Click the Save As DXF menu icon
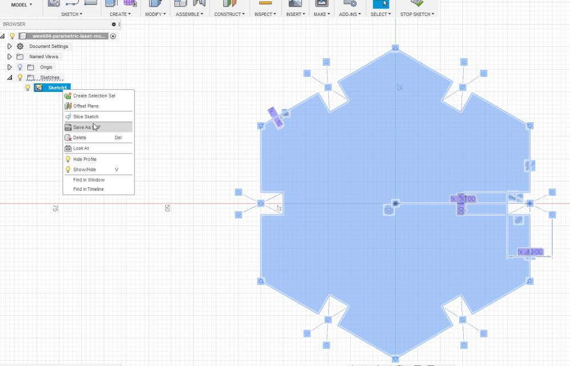The height and width of the screenshot is (366, 570). pos(68,127)
